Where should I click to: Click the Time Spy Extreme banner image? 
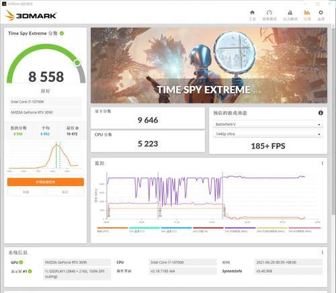tap(209, 65)
